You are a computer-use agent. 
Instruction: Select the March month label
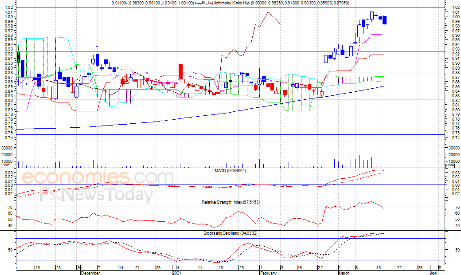click(x=344, y=273)
